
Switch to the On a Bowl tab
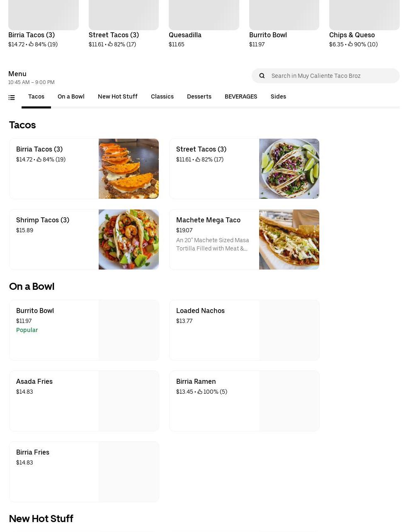[x=71, y=96]
